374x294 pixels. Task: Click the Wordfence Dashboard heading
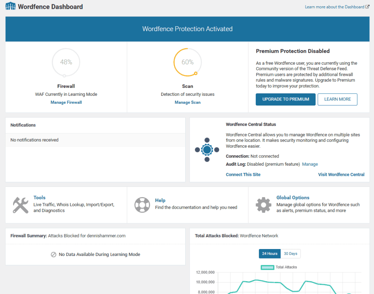(x=50, y=7)
